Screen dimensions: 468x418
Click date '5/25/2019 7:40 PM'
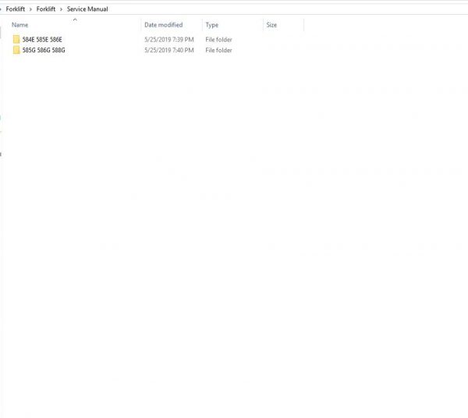coord(169,50)
